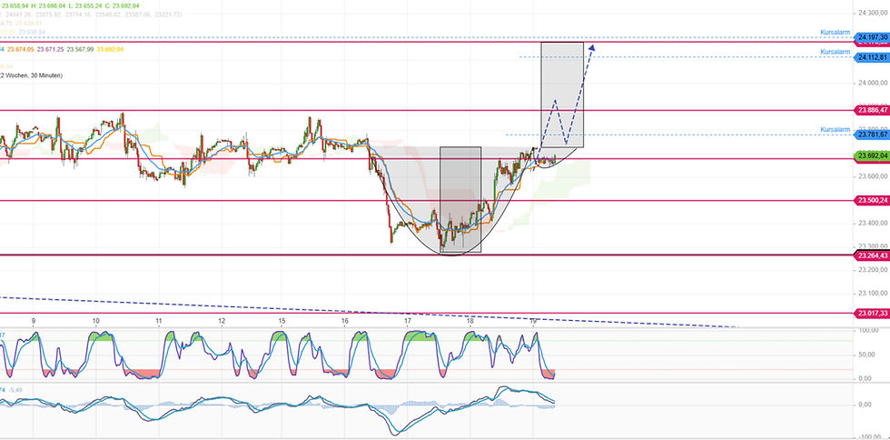Click the 23.264,43 horizontal line price tag
Image resolution: width=890 pixels, height=440 pixels.
(x=872, y=255)
